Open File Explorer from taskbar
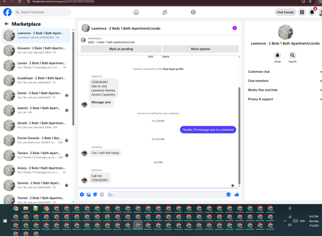Image resolution: width=322 pixels, height=236 pixels. click(26, 208)
